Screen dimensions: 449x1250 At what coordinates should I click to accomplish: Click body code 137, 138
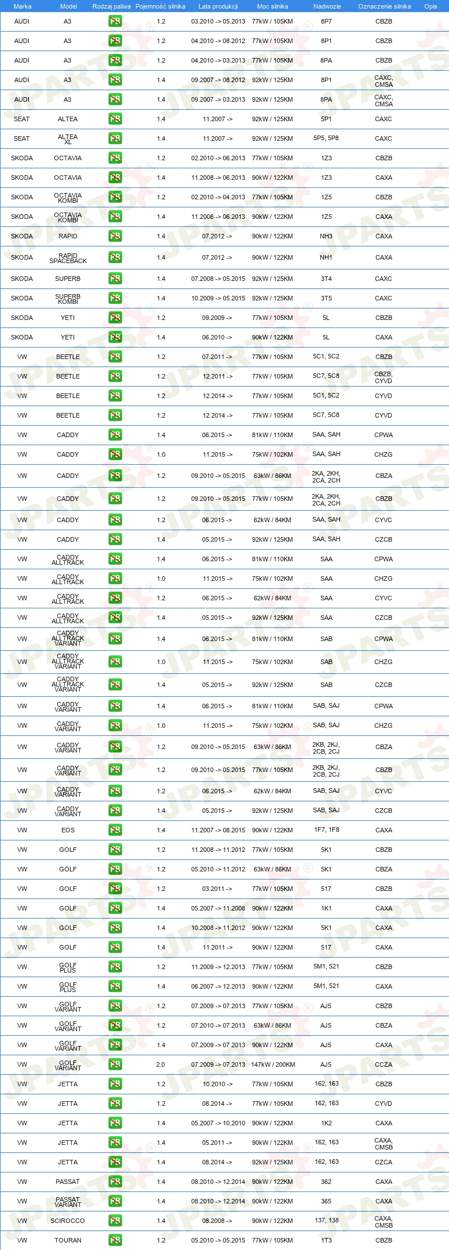click(x=326, y=1221)
